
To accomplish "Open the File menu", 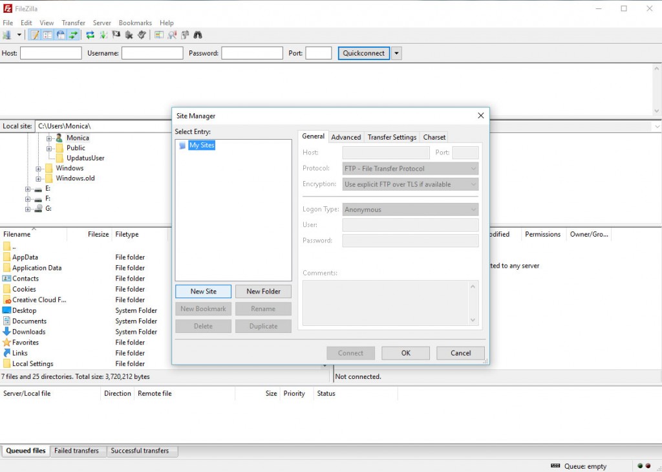I will pyautogui.click(x=8, y=23).
